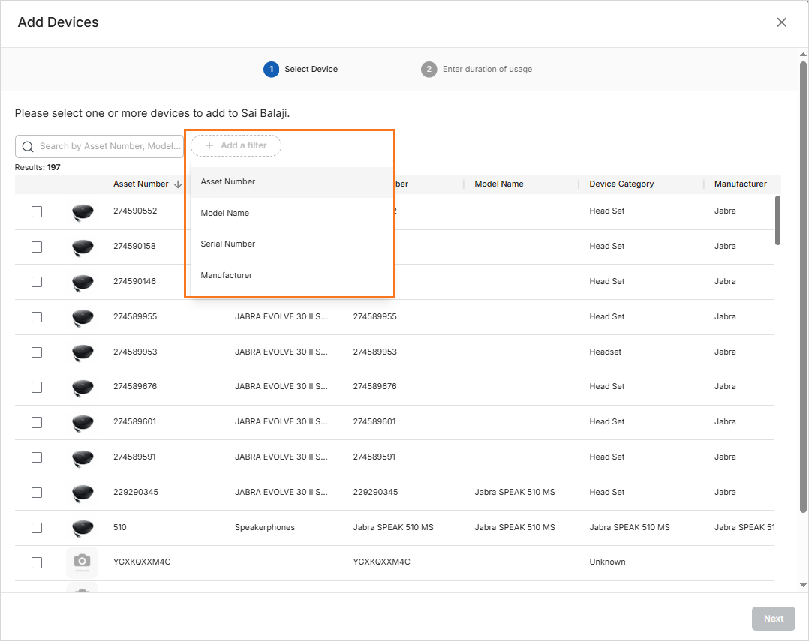Choose Asset Number filter option
Viewport: 809px width, 641px height.
228,182
